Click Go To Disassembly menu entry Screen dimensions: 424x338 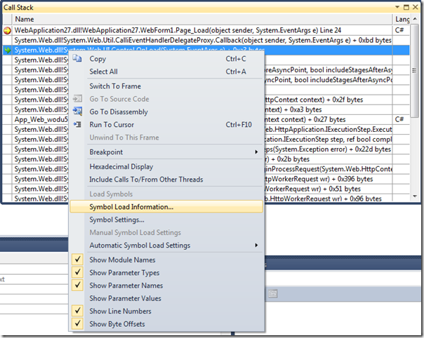[x=166, y=111]
